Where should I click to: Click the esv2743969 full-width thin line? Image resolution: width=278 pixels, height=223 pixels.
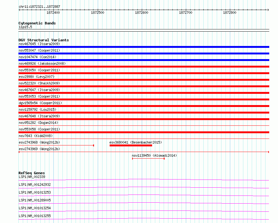[x=144, y=152]
